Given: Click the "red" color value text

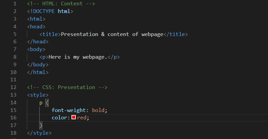Looking at the screenshot, I should pyautogui.click(x=83, y=118).
